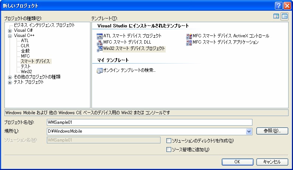Screen dimensions: 293x170
Task: Open オンライン テンプレートの検索... link
Action: pyautogui.click(x=129, y=70)
